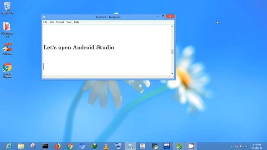267x150 pixels.
Task: Select the New folder desktop icon
Action: pyautogui.click(x=7, y=29)
